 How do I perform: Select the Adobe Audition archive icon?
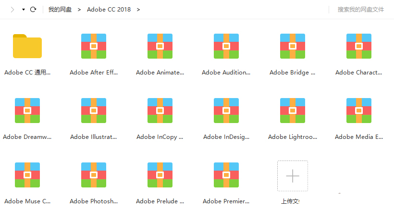pyautogui.click(x=226, y=46)
